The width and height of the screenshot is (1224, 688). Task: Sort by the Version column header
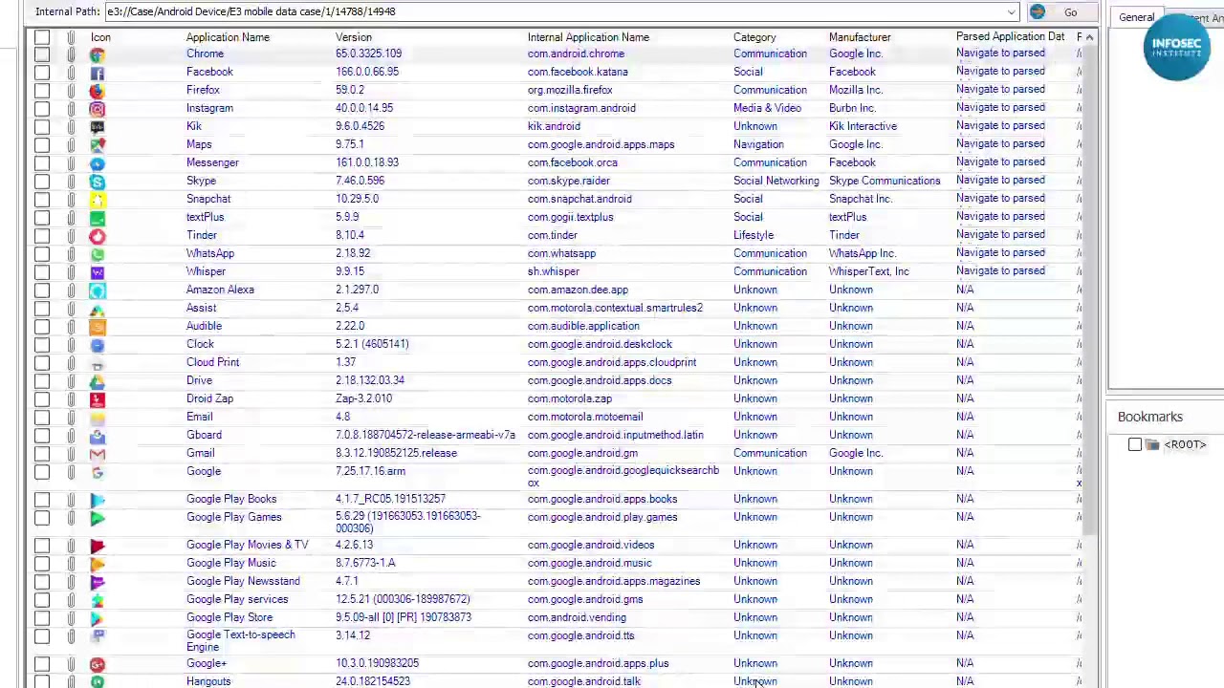point(354,37)
